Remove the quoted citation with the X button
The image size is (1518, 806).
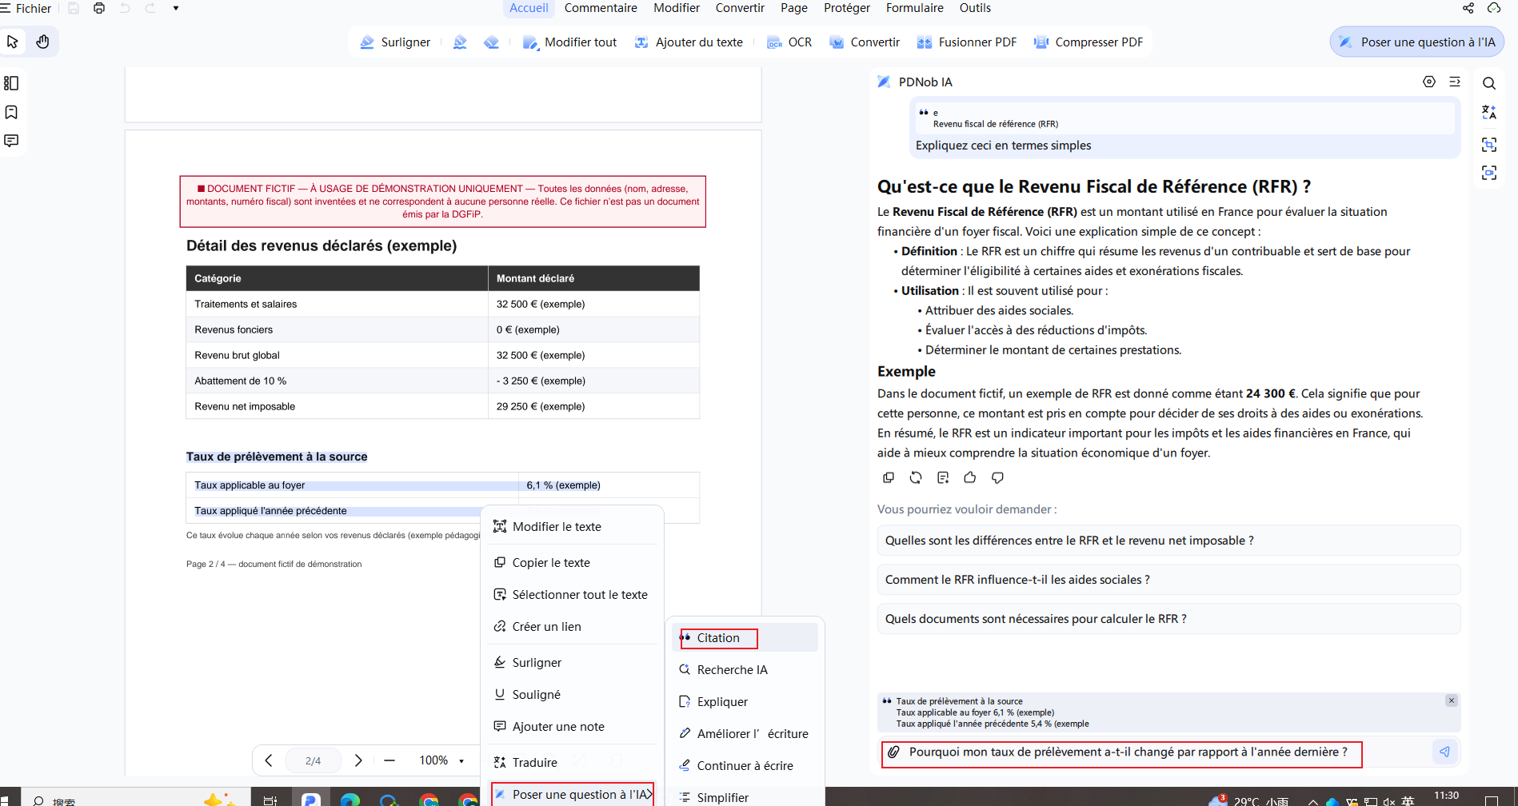pos(1452,700)
